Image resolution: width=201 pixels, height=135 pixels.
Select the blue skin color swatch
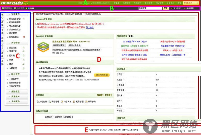coord(29,8)
